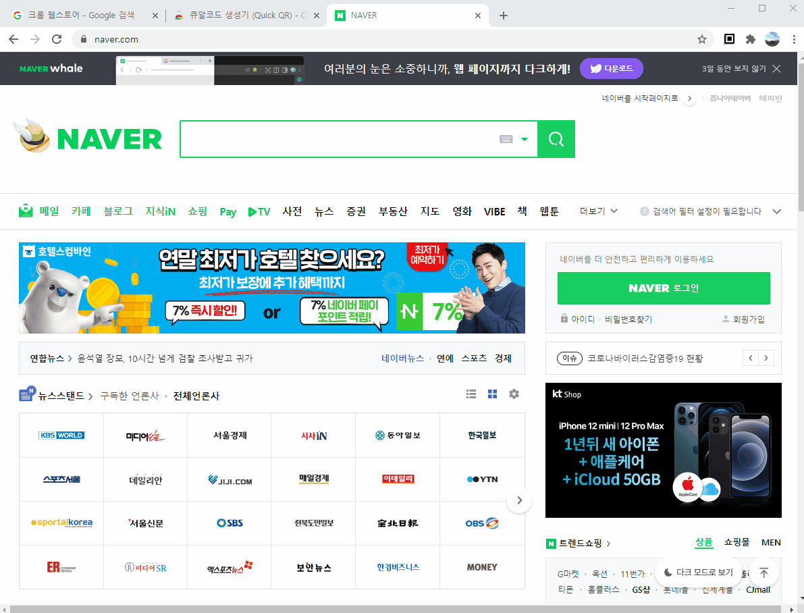Switch newsstand to list view icon
This screenshot has width=804, height=613.
click(x=471, y=394)
